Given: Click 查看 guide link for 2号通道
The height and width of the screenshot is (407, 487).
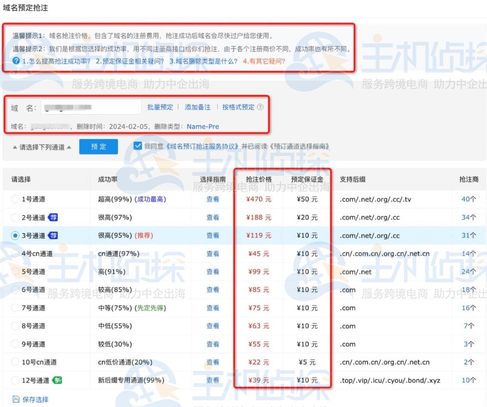Looking at the screenshot, I should coord(213,217).
